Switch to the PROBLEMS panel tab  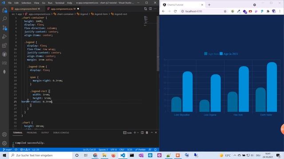click(x=32, y=132)
